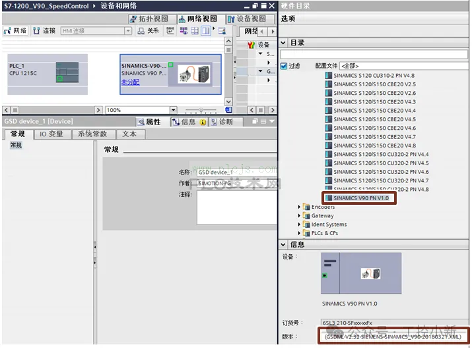Click the highlight IO system icon in toolbar
Image resolution: width=472 pixels, height=351 pixels.
pos(184,31)
